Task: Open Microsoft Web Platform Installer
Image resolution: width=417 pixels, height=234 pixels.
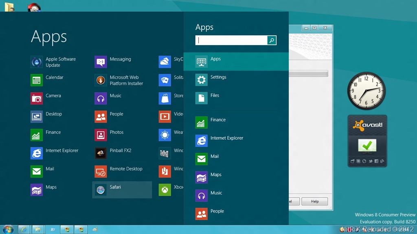Action: tap(101, 80)
